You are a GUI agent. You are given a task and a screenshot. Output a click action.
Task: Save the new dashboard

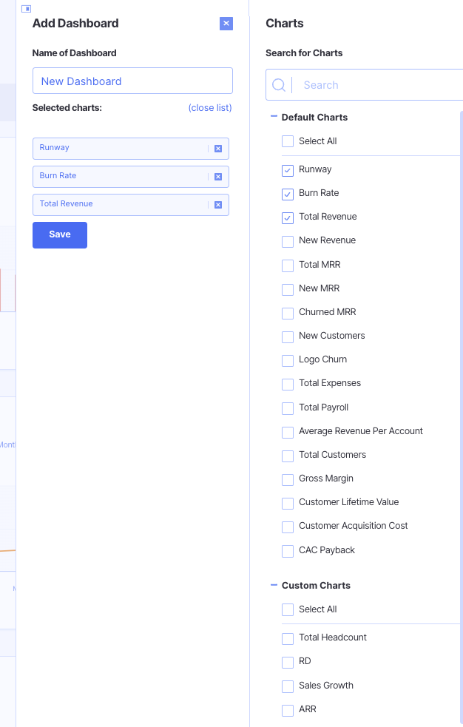pos(60,235)
